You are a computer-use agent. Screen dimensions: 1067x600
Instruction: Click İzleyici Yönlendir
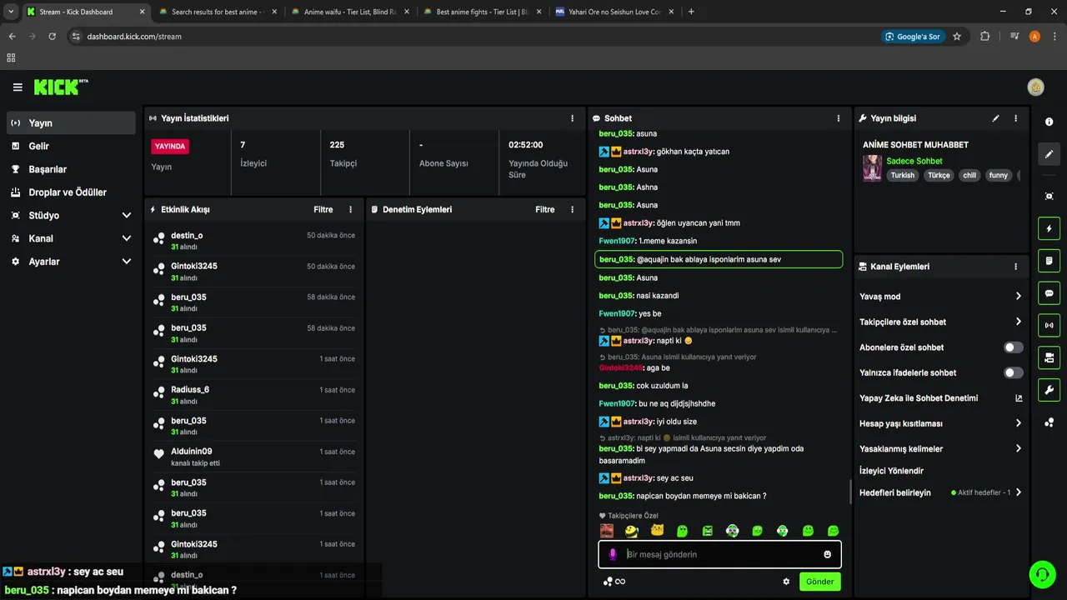point(891,471)
